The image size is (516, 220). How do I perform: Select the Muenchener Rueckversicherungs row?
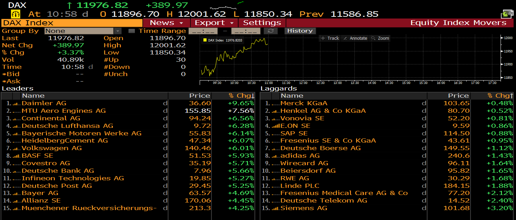[x=128, y=208]
